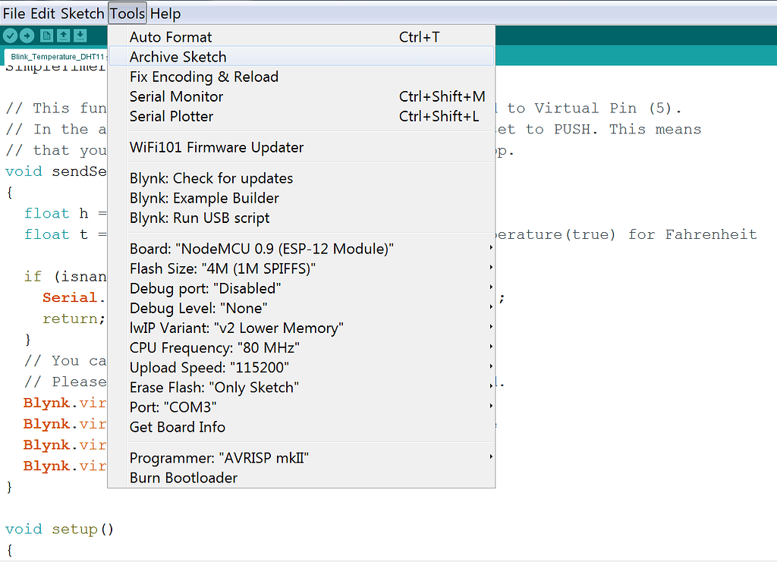Verify the sketch using the checkmark icon
The image size is (777, 562).
[x=10, y=35]
